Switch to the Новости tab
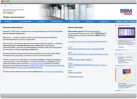This screenshot has width=137, height=99. click(x=126, y=22)
